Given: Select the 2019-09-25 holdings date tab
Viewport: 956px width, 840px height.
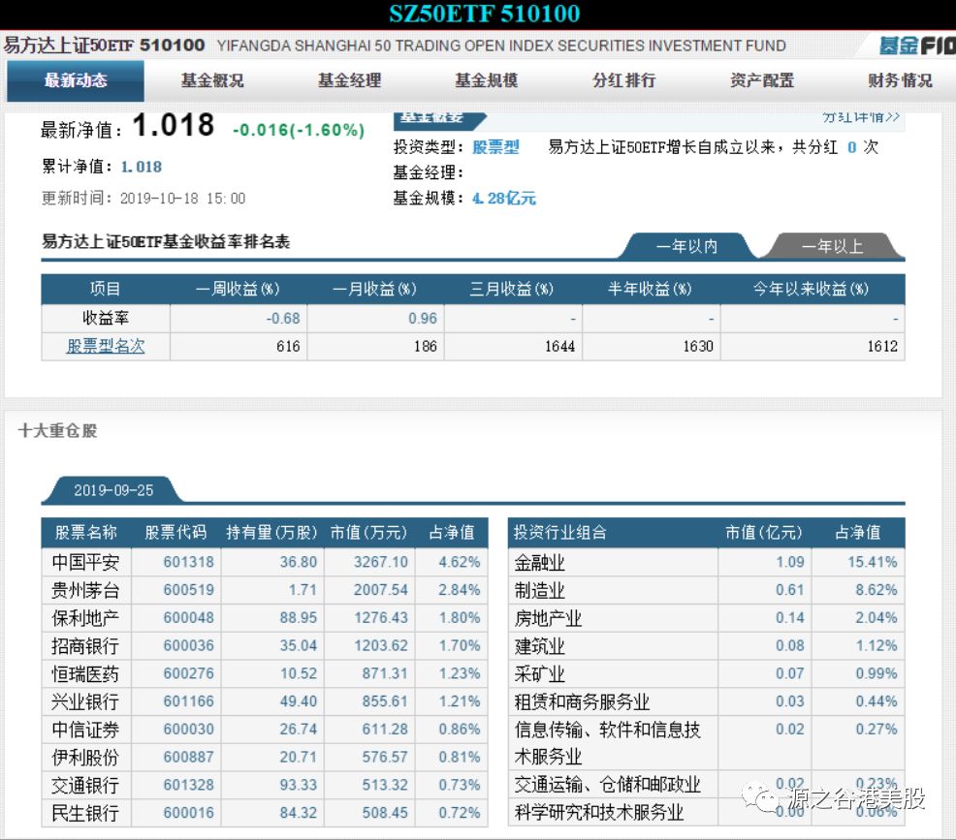Looking at the screenshot, I should click(113, 490).
